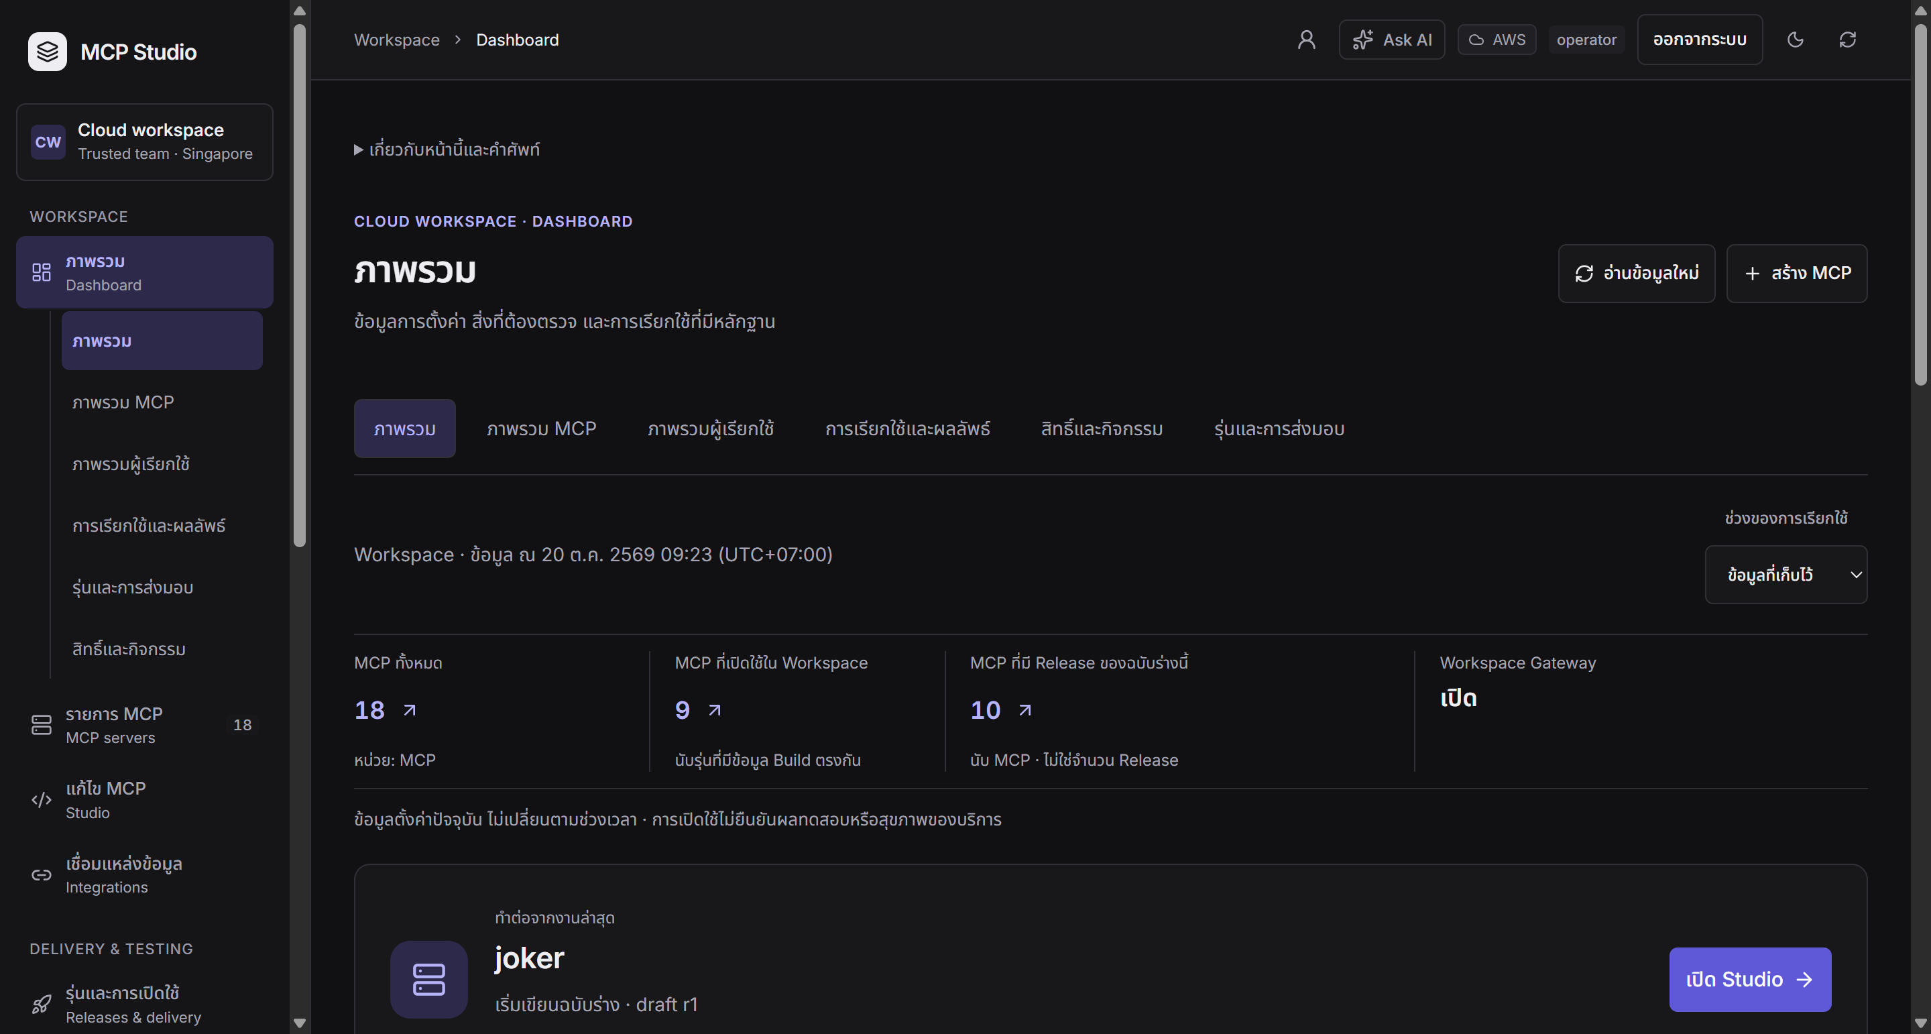The image size is (1931, 1034).
Task: Open the user profile icon
Action: pos(1306,40)
